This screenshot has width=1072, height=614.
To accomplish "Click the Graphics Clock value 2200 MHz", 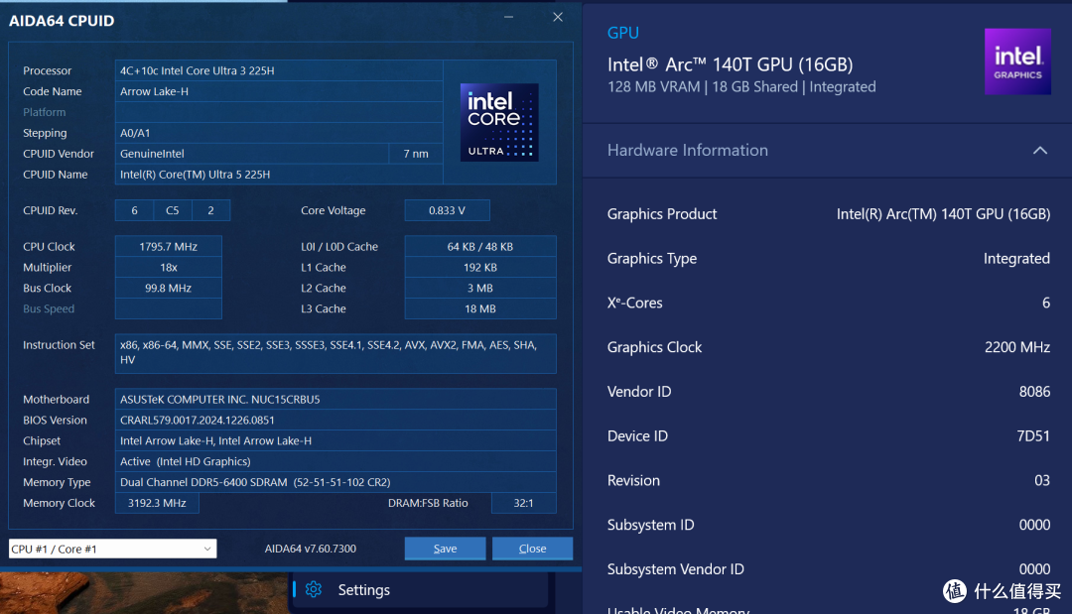I will [x=1017, y=347].
